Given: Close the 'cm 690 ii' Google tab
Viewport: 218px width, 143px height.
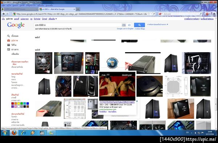Looking at the screenshot, I should 74,9.
